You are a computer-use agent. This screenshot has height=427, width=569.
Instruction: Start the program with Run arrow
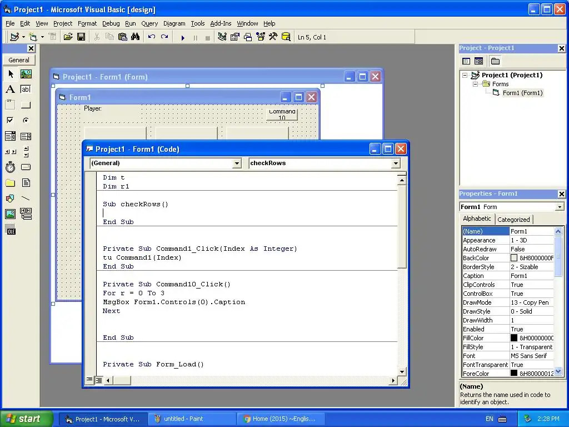pyautogui.click(x=183, y=37)
